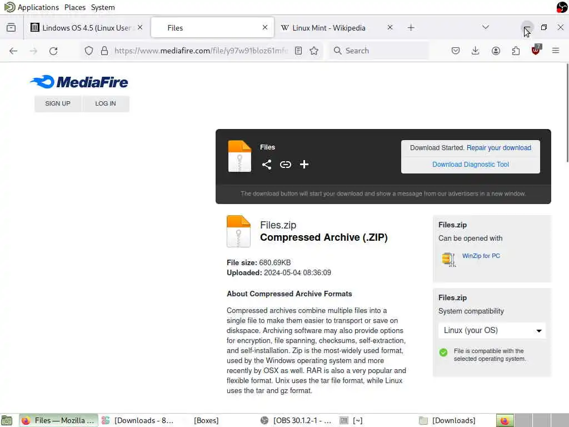Click the LOG IN button

point(106,104)
